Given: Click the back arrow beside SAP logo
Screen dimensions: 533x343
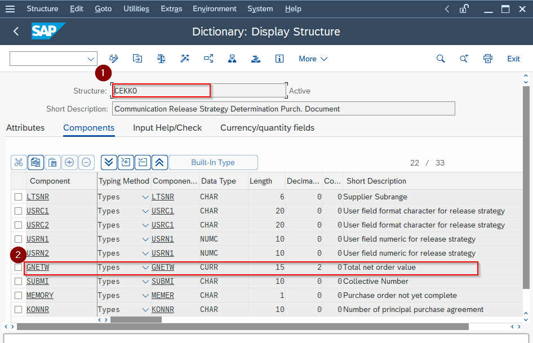Looking at the screenshot, I should click(16, 32).
